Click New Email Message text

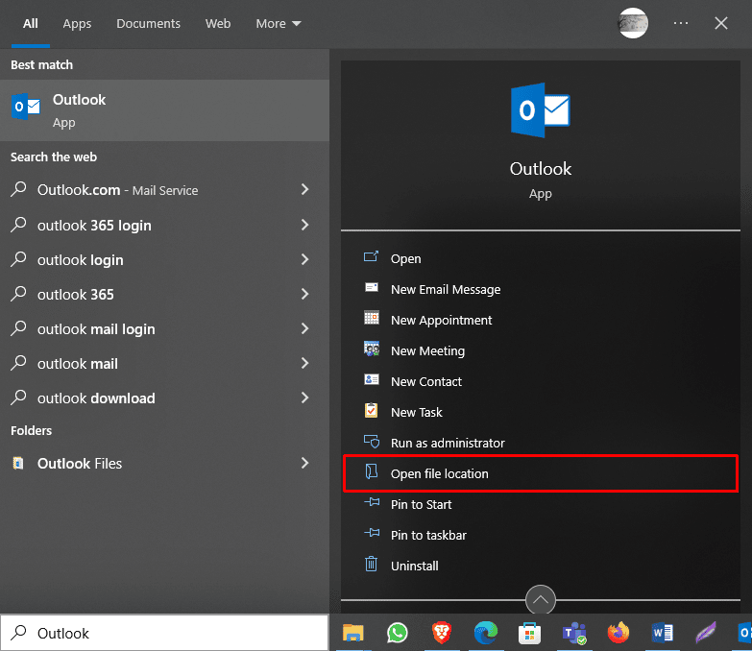(446, 290)
